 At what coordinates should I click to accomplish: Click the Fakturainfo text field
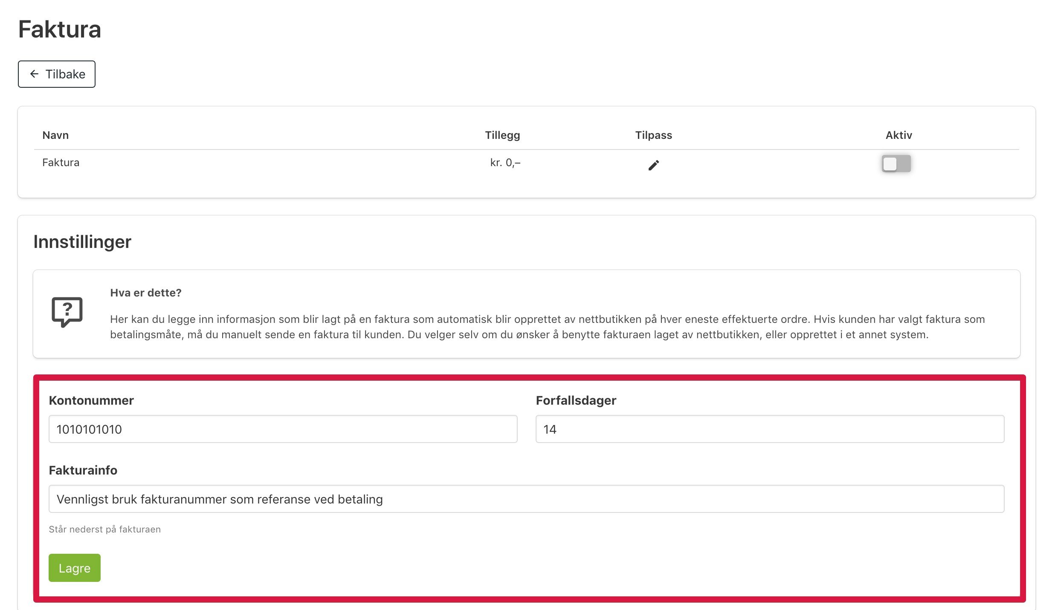coord(526,499)
